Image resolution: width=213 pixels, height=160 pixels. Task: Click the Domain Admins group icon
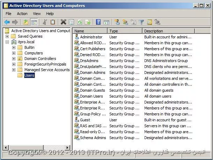77,72
